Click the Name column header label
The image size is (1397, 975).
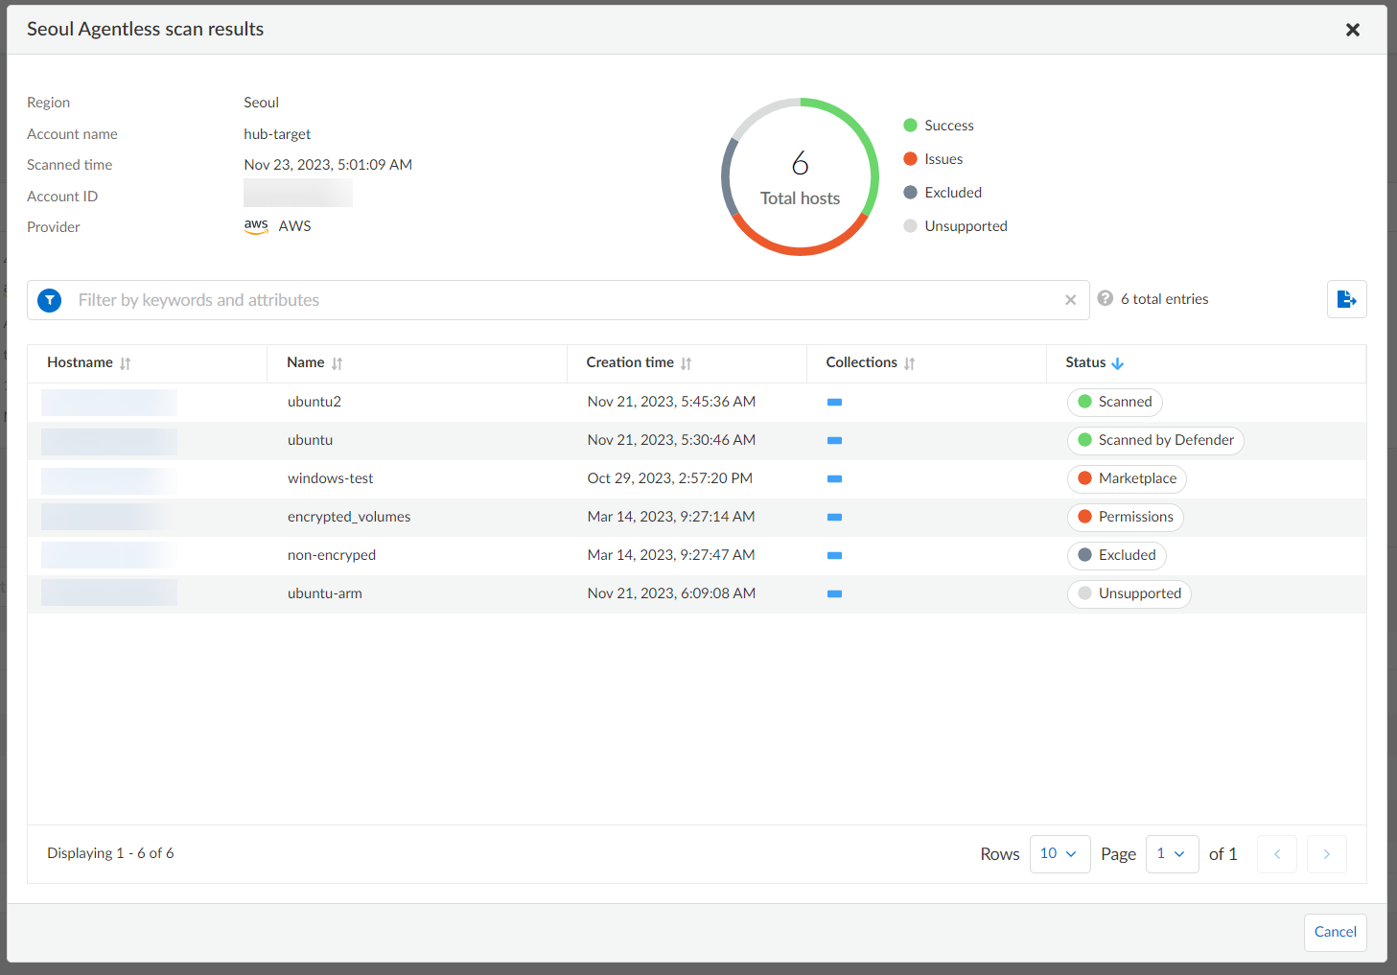click(x=306, y=362)
